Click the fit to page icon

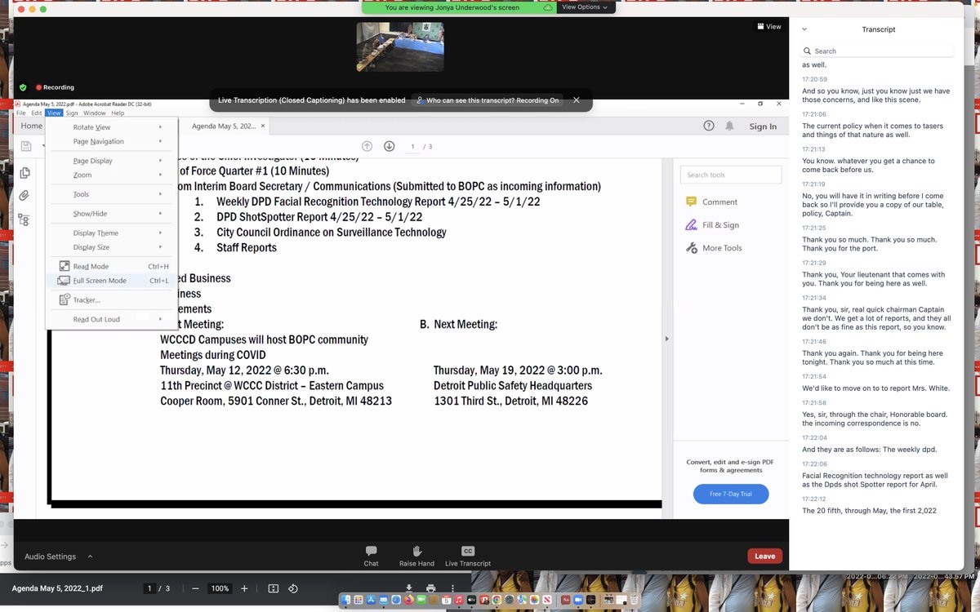pos(274,588)
